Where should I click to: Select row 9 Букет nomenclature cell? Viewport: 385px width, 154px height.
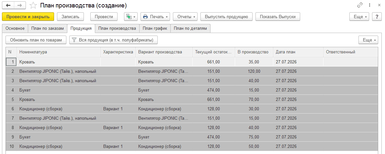click(x=59, y=137)
